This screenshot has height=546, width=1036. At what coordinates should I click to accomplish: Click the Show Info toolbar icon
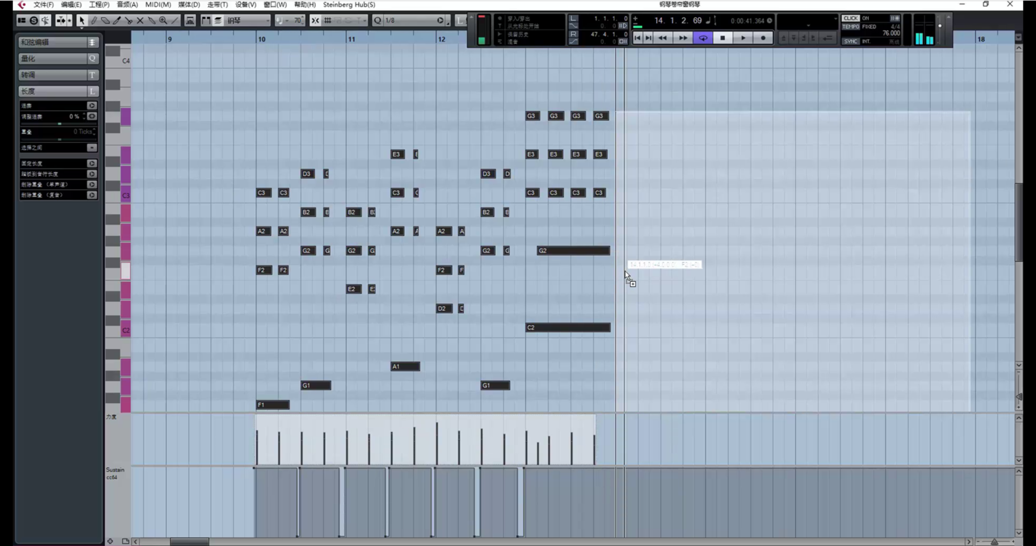[x=22, y=21]
